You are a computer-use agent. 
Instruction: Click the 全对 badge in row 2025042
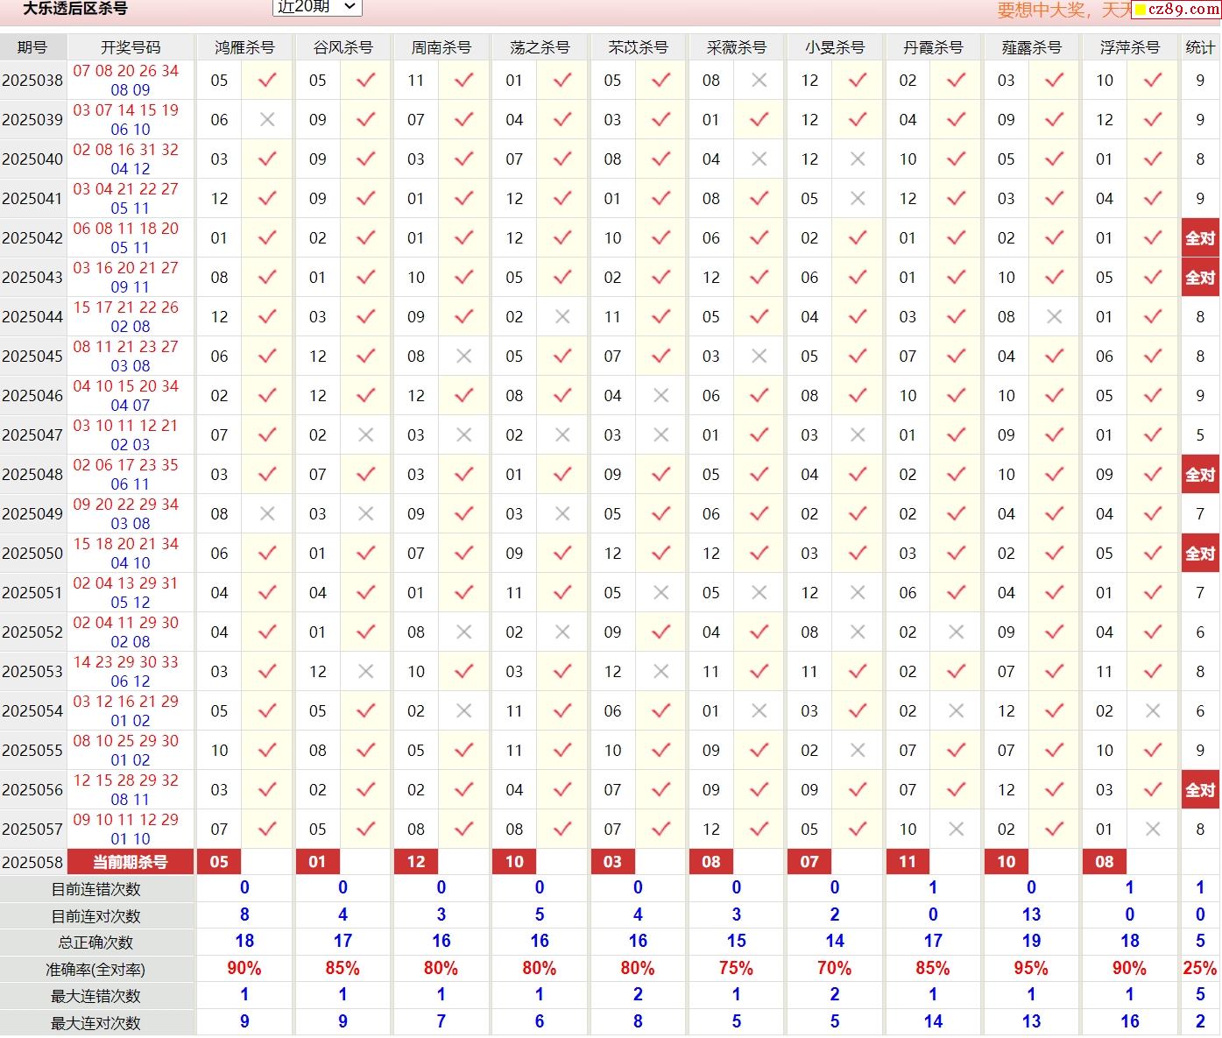tap(1200, 238)
